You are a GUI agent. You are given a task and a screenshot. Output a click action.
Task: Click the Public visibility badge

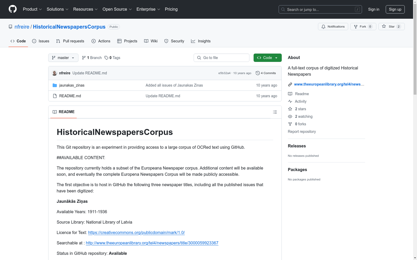tap(114, 27)
